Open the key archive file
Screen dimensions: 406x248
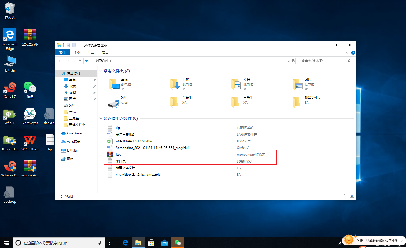click(x=119, y=155)
